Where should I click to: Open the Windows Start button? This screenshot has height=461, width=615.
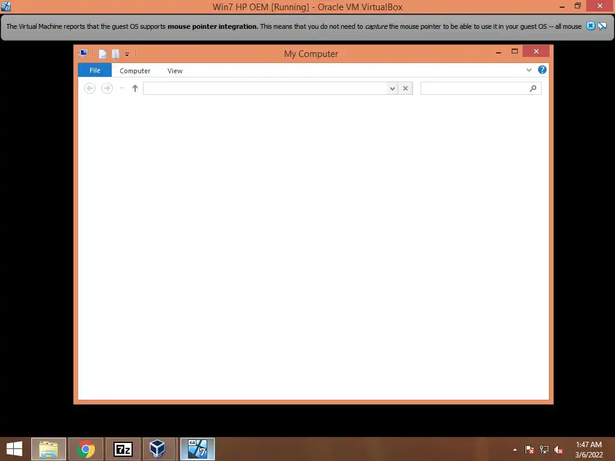coord(14,449)
